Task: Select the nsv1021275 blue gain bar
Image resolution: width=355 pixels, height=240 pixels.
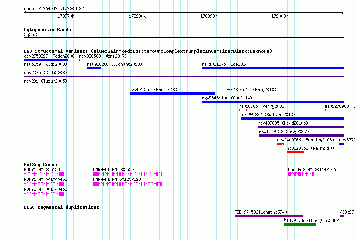Action: pos(273,68)
